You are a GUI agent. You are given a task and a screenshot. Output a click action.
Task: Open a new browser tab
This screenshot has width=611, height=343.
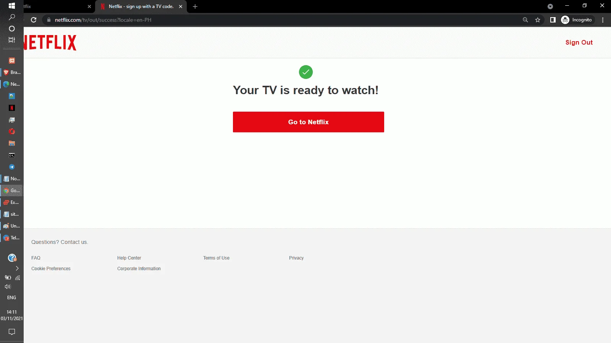click(x=195, y=6)
